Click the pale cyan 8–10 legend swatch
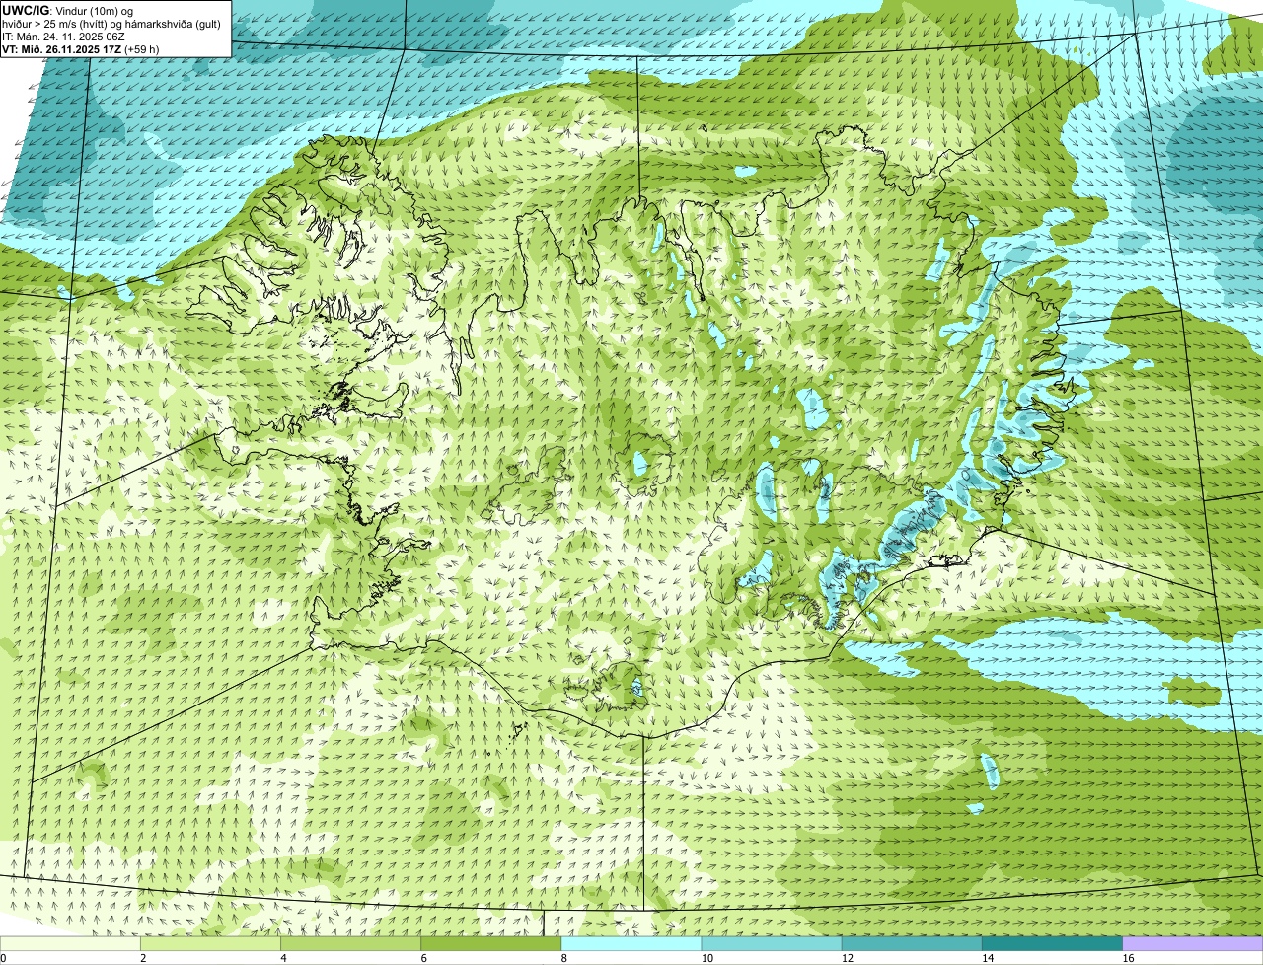Viewport: 1263px width, 965px height. click(631, 943)
